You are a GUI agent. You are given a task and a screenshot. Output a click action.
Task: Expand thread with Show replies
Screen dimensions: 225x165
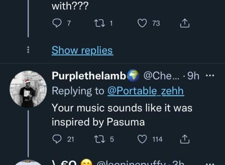tap(82, 50)
